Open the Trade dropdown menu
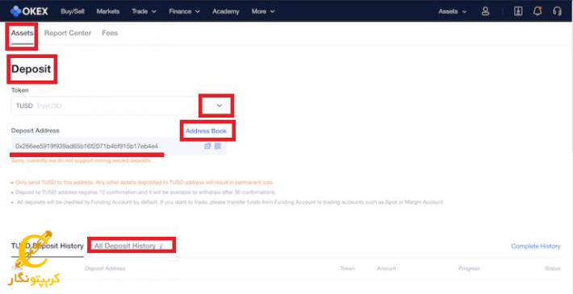Viewport: 573px width, 294px height. [144, 11]
